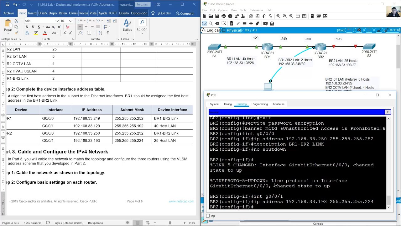Toggle italic K button in Word
Screen dimensions: 401x226
coord(33,27)
